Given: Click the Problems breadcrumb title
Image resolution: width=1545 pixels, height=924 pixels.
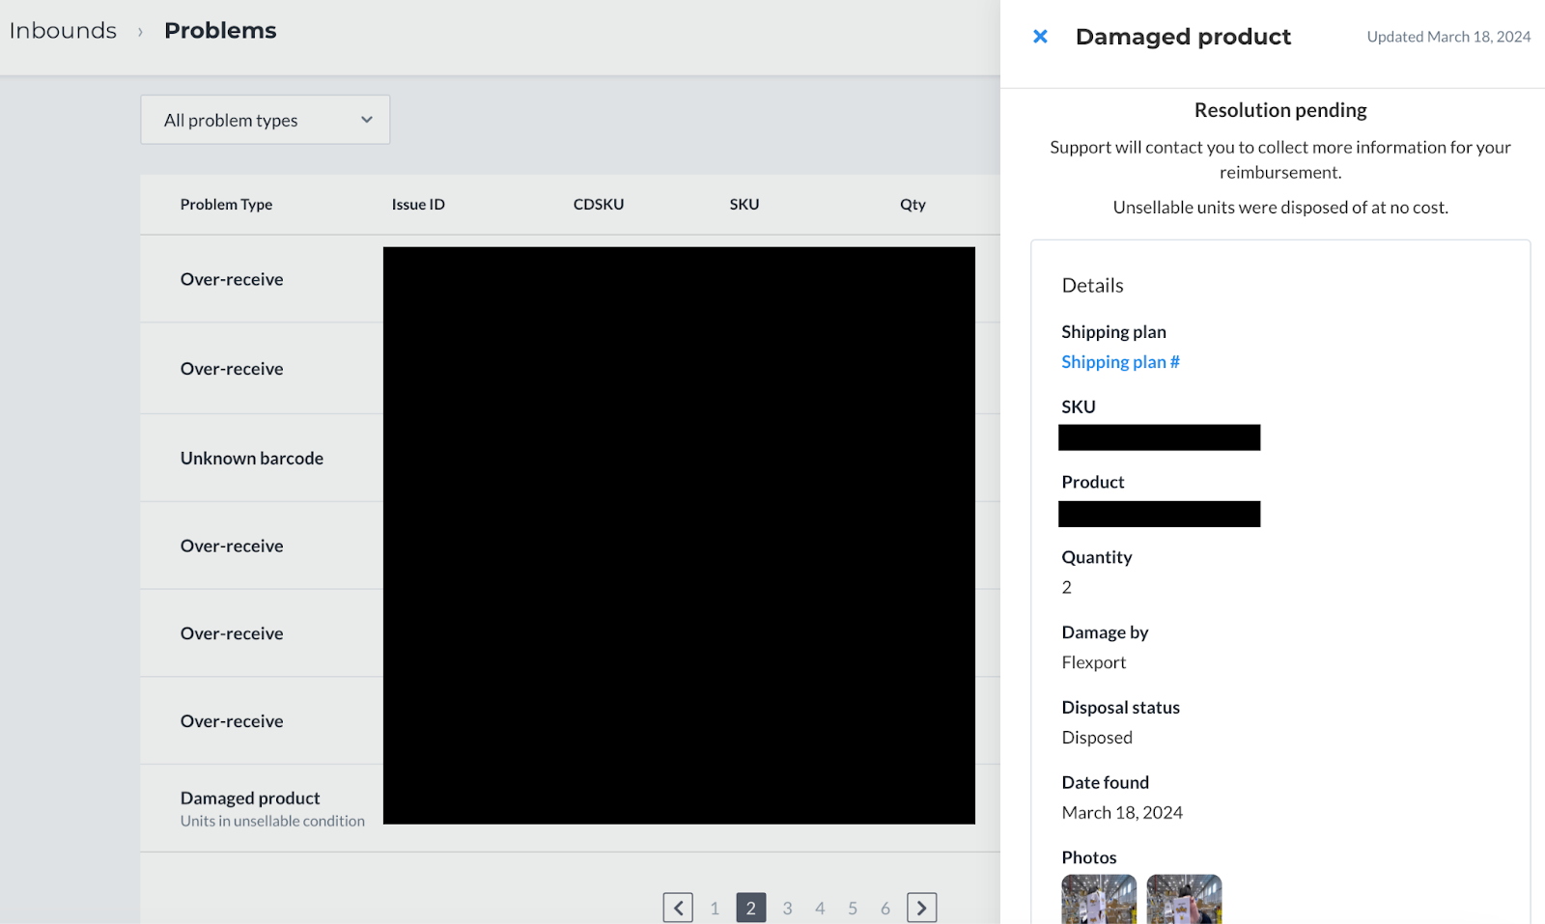Looking at the screenshot, I should 220,31.
